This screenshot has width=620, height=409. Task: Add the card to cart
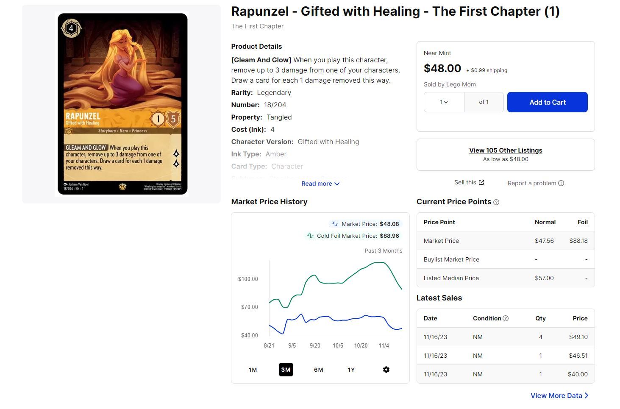pyautogui.click(x=548, y=102)
